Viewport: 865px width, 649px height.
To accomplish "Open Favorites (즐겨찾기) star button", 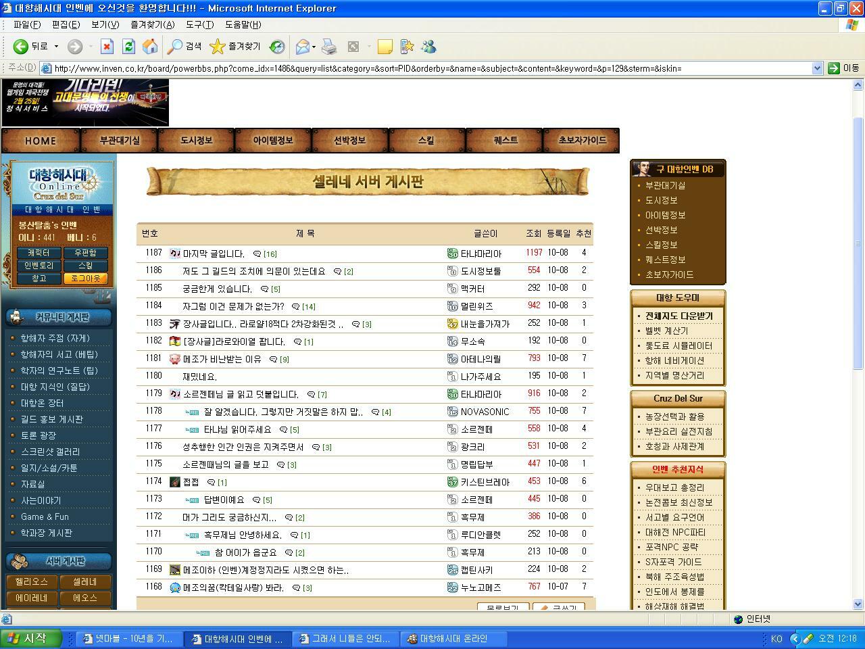I will click(x=234, y=47).
